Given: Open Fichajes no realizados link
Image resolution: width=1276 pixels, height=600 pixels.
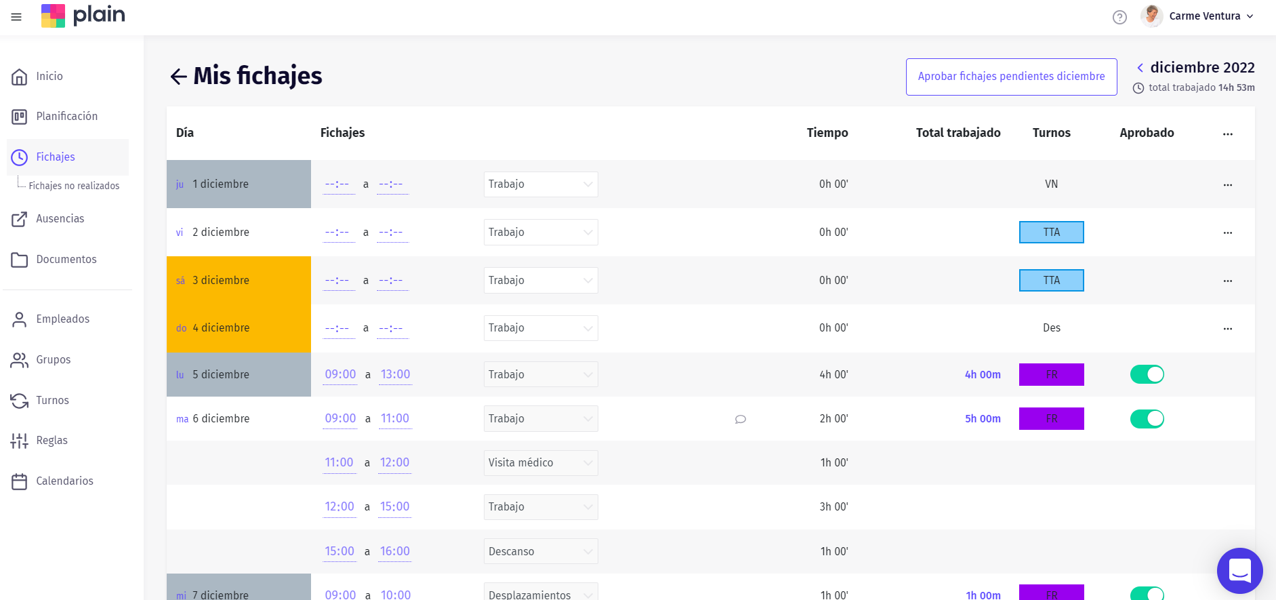Looking at the screenshot, I should pos(74,186).
